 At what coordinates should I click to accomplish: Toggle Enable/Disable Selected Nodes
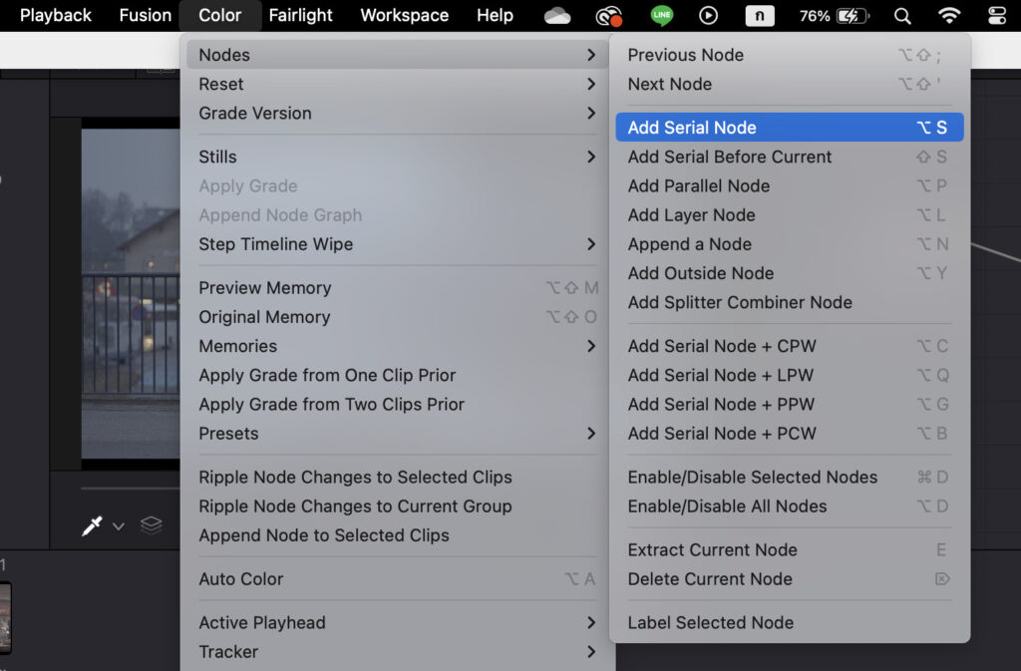pos(753,477)
